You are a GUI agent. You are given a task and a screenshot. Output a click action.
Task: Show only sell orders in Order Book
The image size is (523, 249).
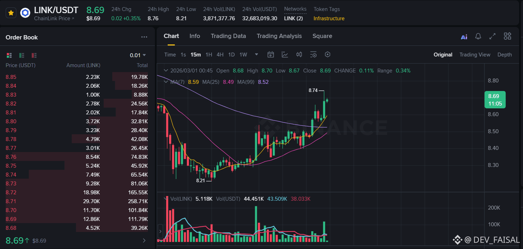[x=34, y=55]
